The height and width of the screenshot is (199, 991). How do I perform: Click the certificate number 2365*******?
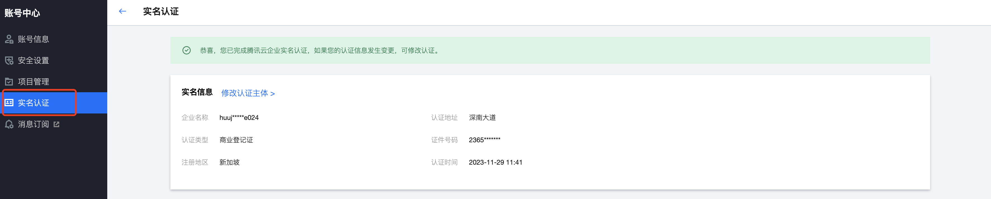[x=484, y=140]
